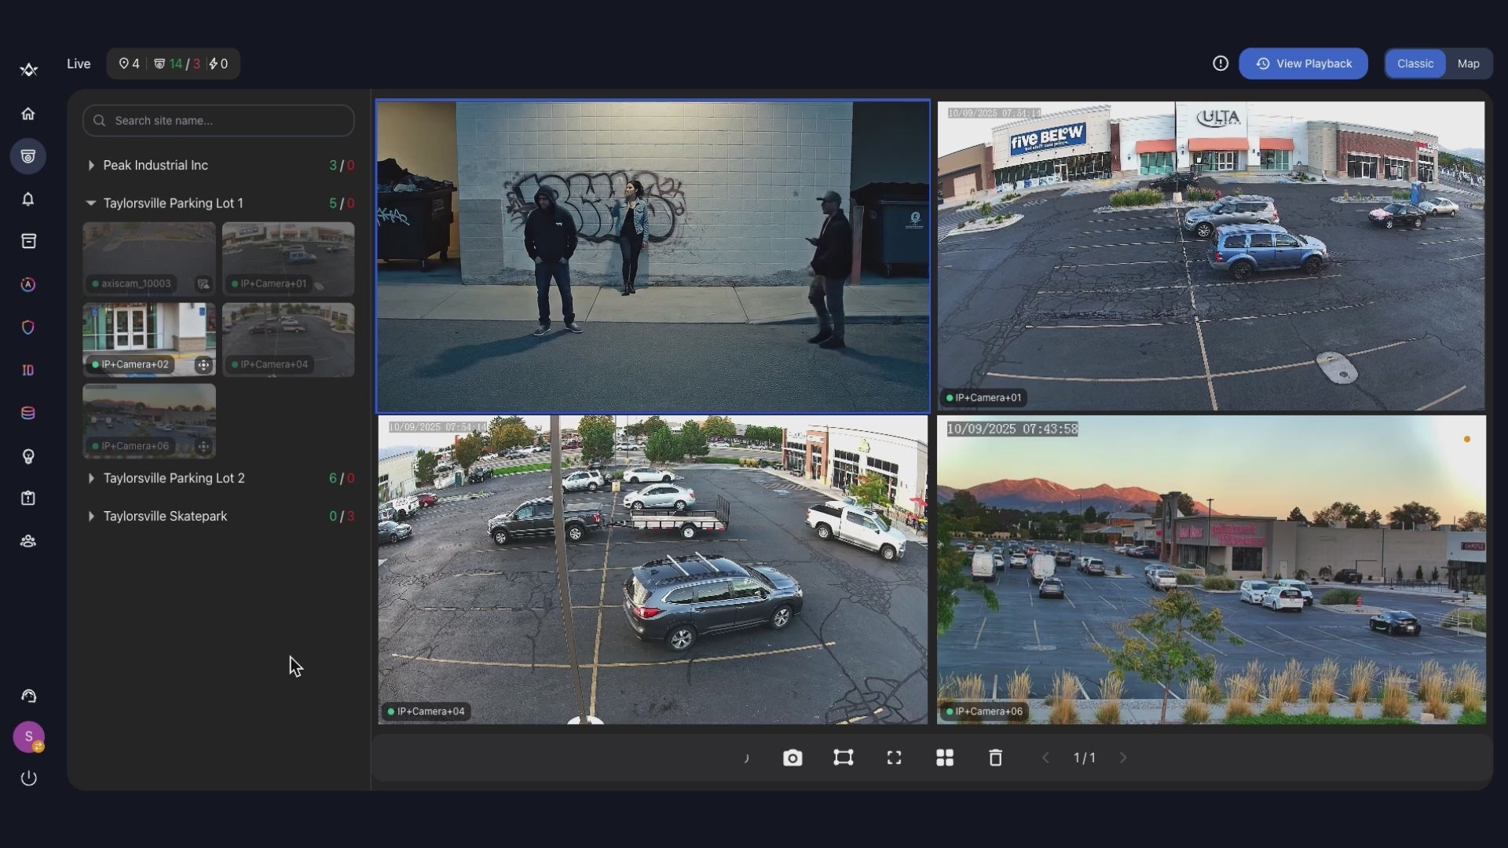Click the View Playback button

[1303, 64]
